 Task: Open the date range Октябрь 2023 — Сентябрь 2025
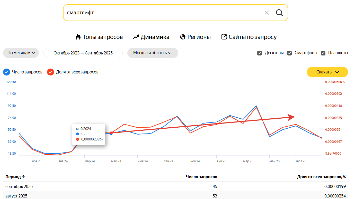83,53
